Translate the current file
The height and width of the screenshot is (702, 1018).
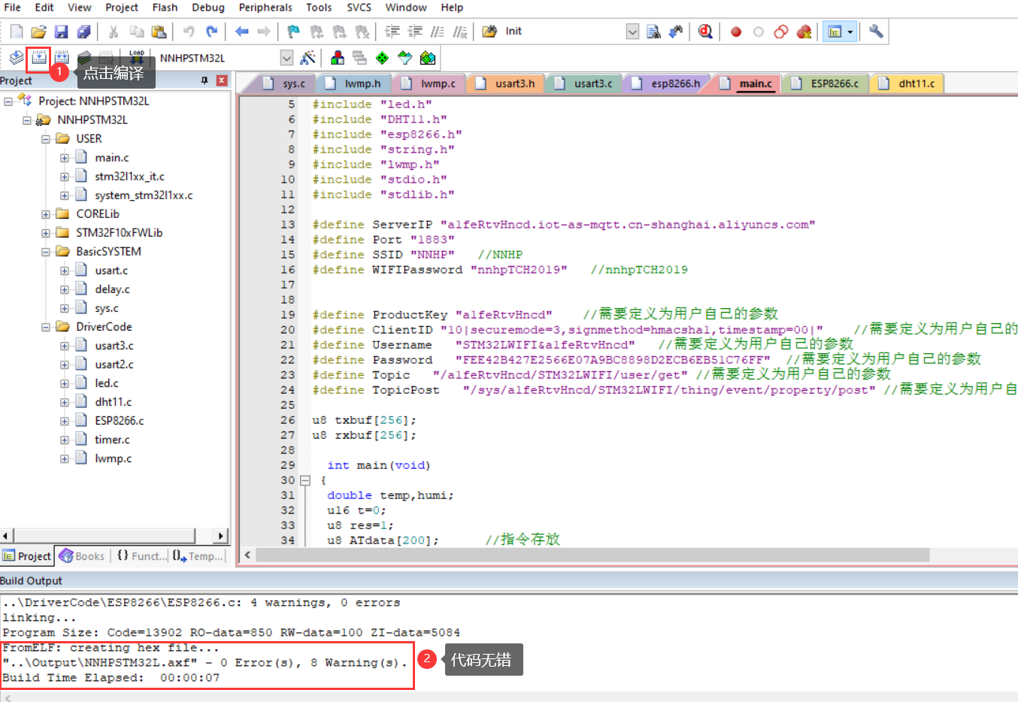coord(16,58)
